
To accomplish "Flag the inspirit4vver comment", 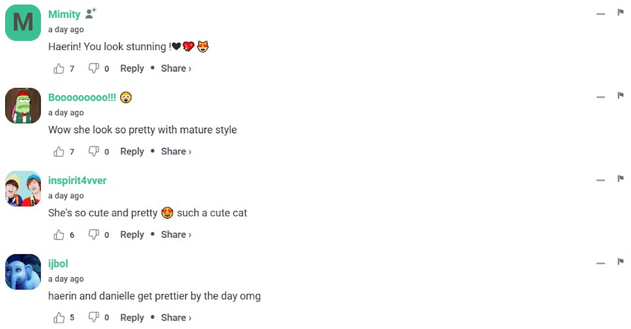I will [x=620, y=179].
